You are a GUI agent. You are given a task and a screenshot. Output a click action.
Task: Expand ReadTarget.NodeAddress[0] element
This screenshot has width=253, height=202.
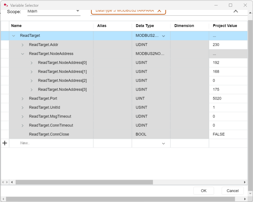pyautogui.click(x=32, y=63)
